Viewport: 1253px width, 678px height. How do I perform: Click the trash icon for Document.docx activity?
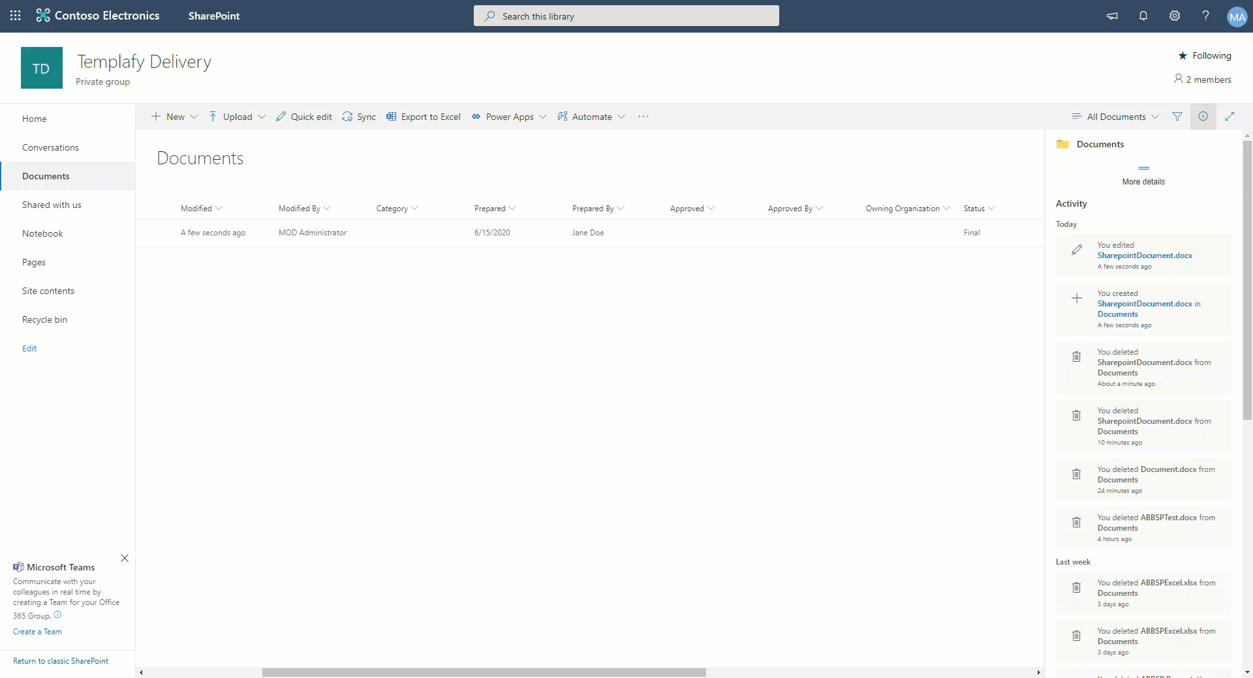[1077, 474]
